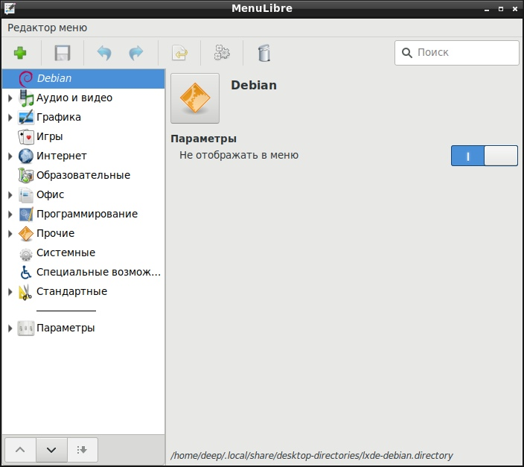This screenshot has width=524, height=467.
Task: Click the Debian swirl icon in tree
Action: [26, 79]
